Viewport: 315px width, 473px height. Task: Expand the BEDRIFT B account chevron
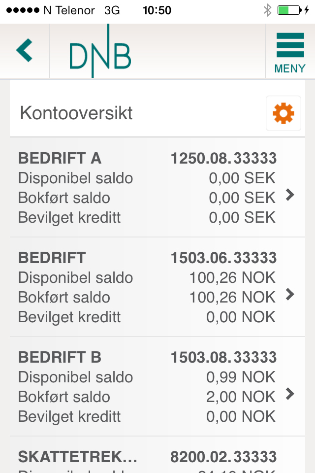point(290,394)
